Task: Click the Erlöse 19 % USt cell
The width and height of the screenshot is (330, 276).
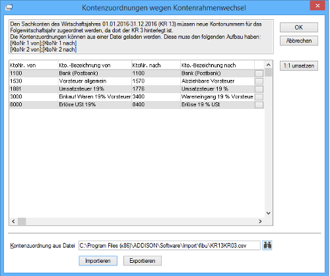Action: 217,104
